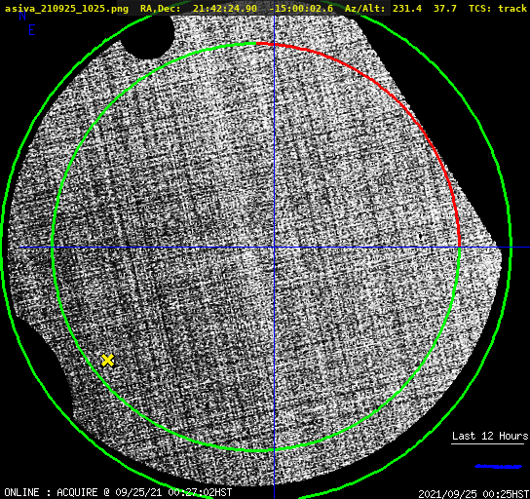
Task: Click the Dec value -15:00:02.6
Action: [x=301, y=8]
